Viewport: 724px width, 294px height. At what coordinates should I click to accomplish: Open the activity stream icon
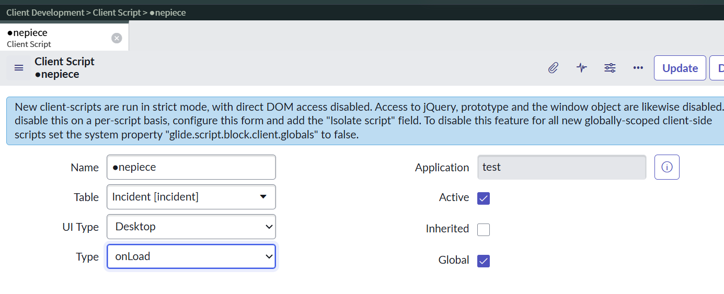coord(582,68)
